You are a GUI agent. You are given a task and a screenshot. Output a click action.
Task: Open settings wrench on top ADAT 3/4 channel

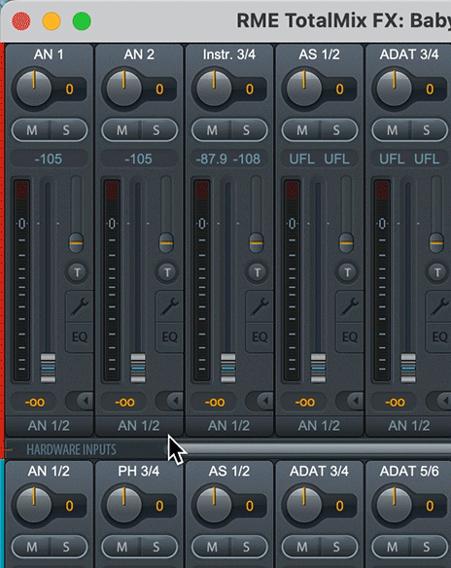pos(439,306)
